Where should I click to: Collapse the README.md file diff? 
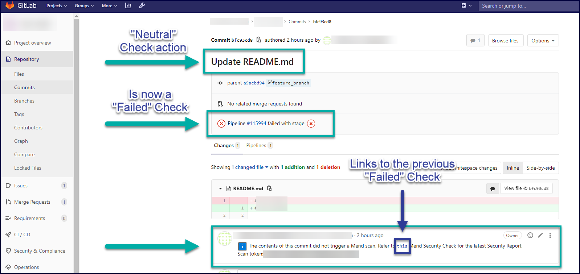coord(220,188)
